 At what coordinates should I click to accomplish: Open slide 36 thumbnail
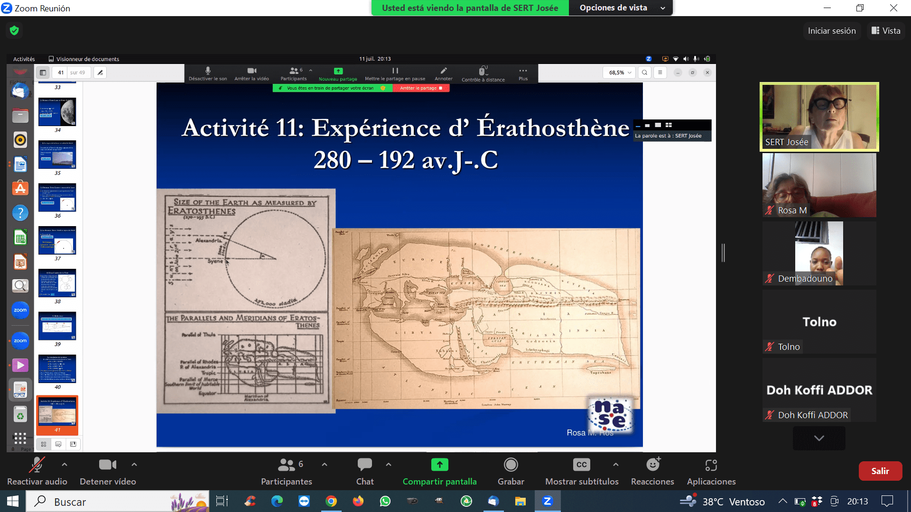coord(57,198)
